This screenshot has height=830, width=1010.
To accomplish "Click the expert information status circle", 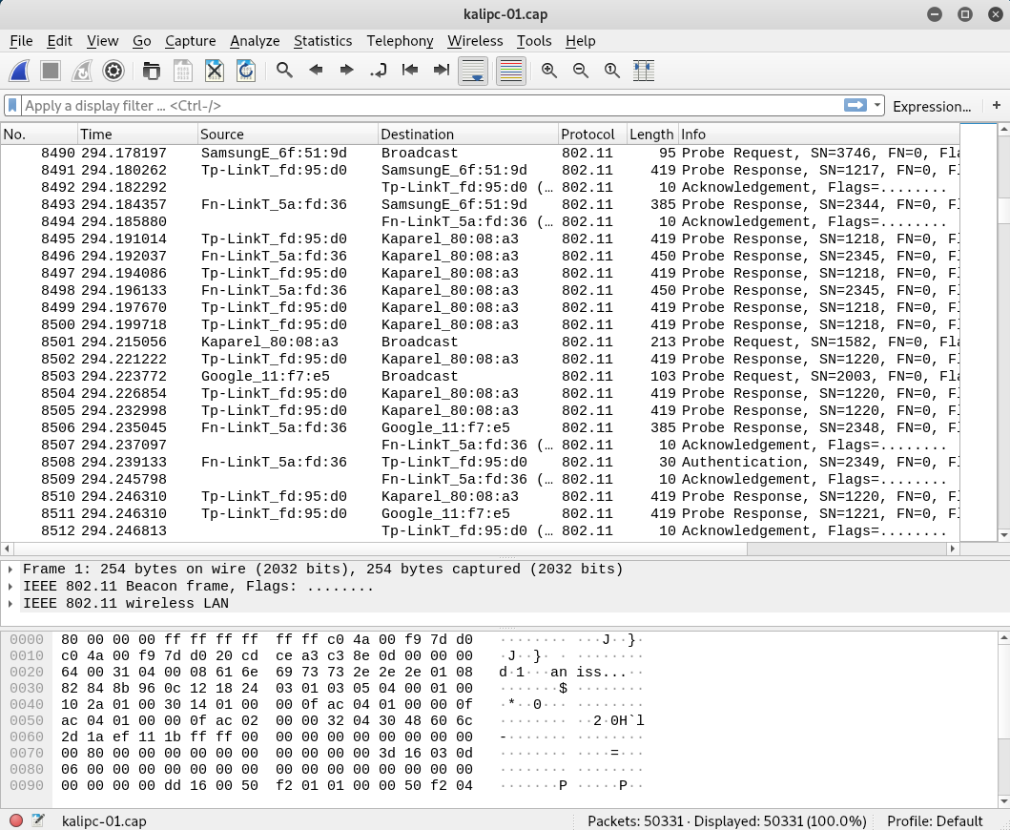I will tap(16, 820).
